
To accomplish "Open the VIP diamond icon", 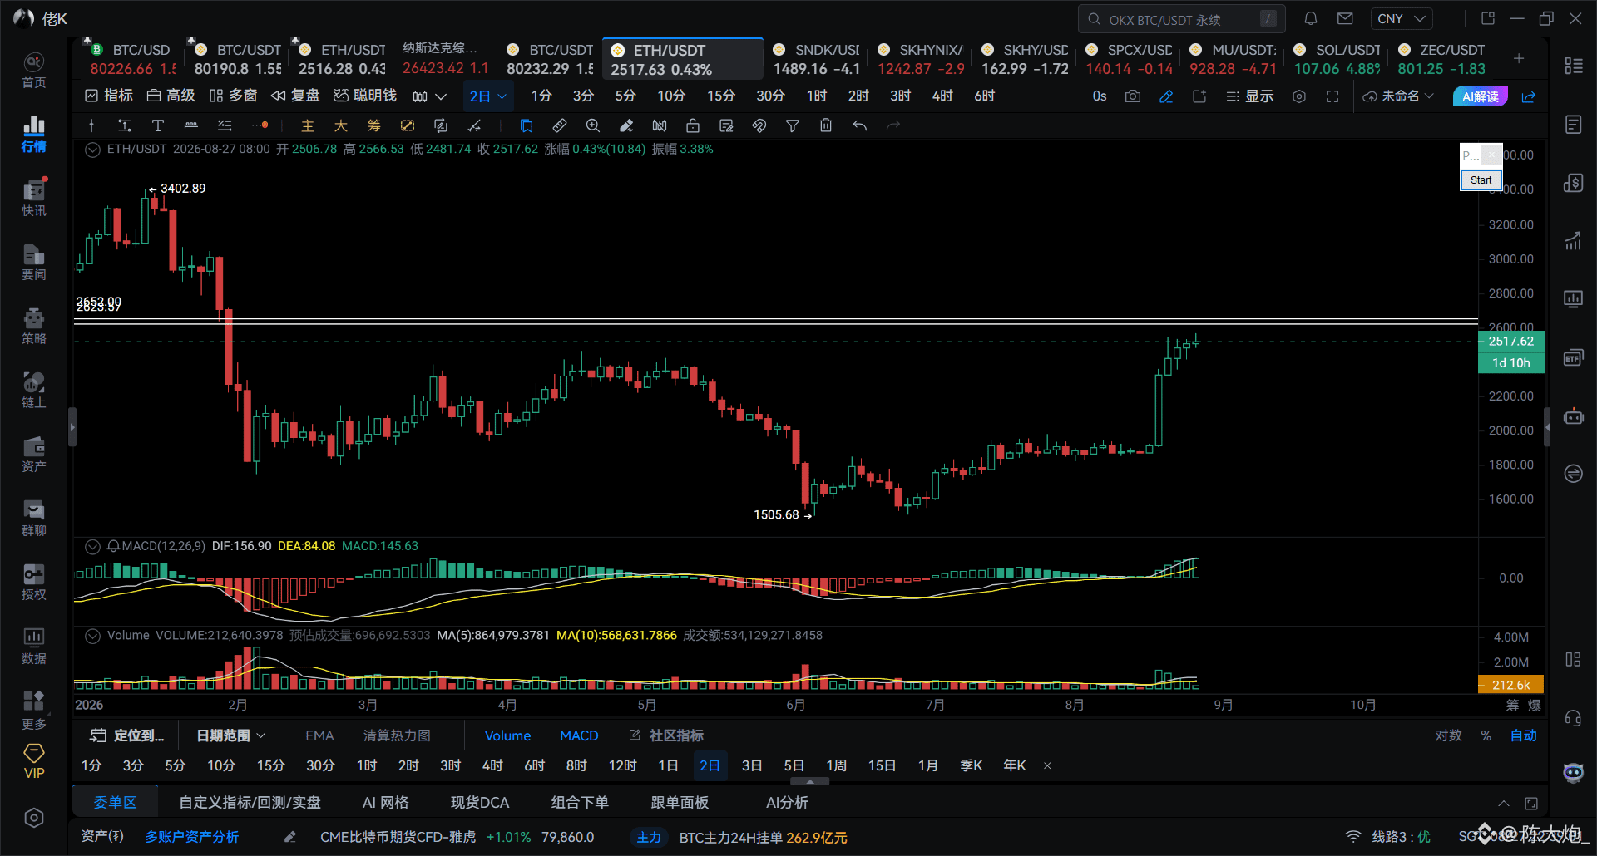I will click(34, 761).
